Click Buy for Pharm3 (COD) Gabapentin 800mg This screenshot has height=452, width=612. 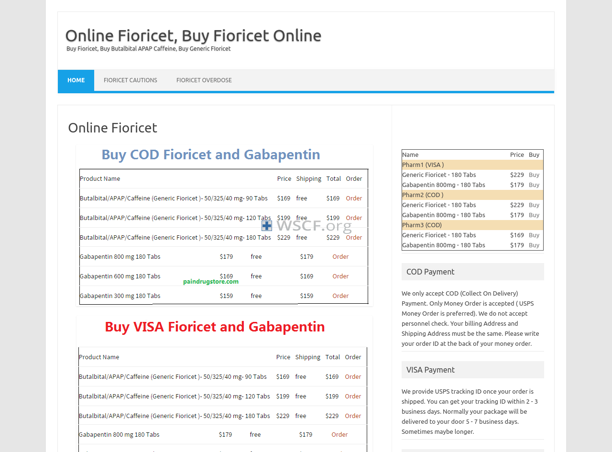(534, 245)
